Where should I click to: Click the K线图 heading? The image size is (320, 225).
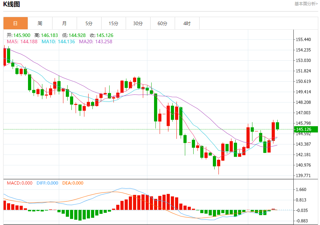pyautogui.click(x=12, y=4)
